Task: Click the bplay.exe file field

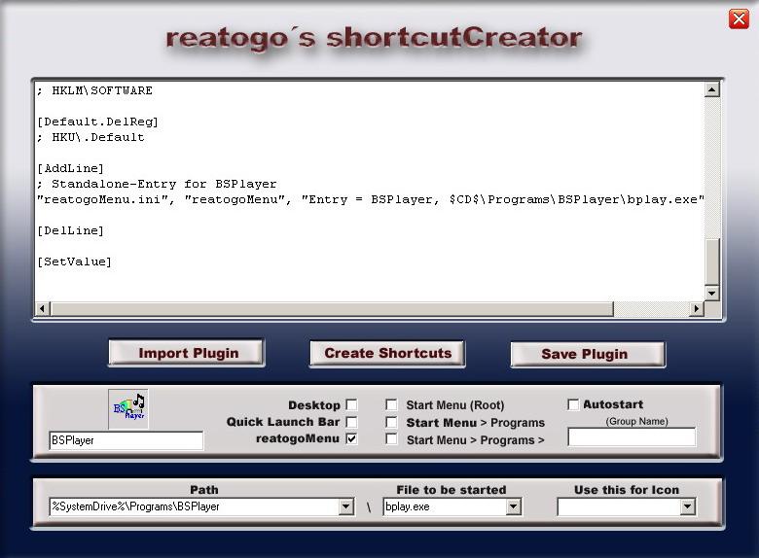Action: click(445, 506)
